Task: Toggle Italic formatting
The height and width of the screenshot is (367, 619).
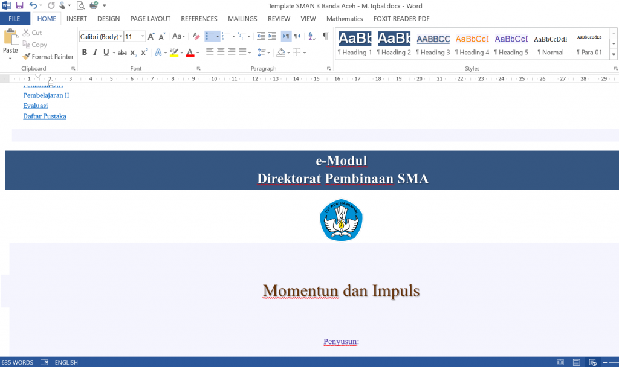Action: pyautogui.click(x=95, y=52)
